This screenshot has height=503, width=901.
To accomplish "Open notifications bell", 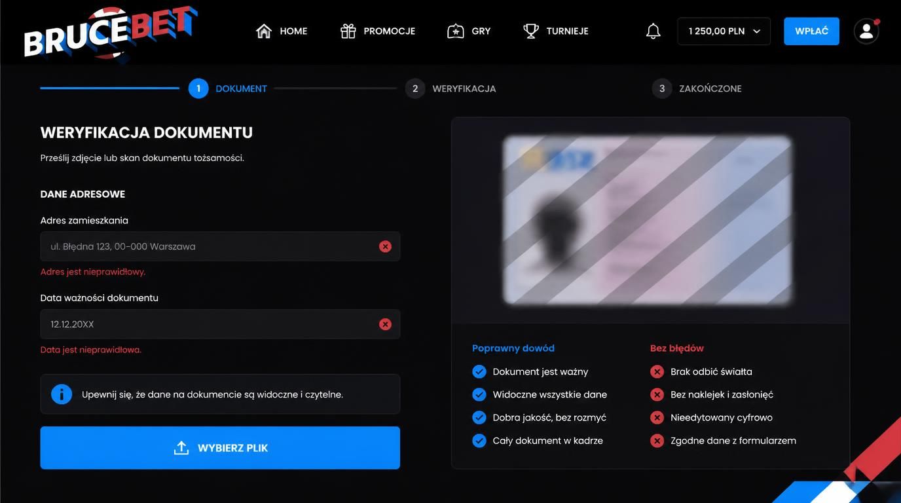I will [653, 31].
